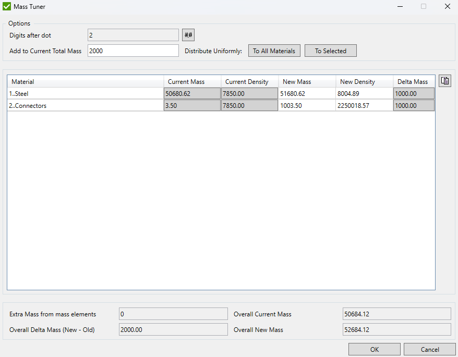Click the green checkmark Mass Tuner app icon
The width and height of the screenshot is (458, 357).
7,6
